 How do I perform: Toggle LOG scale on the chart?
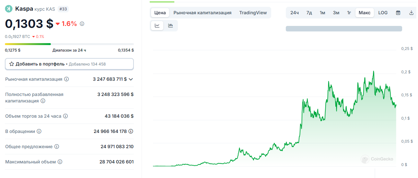(383, 13)
